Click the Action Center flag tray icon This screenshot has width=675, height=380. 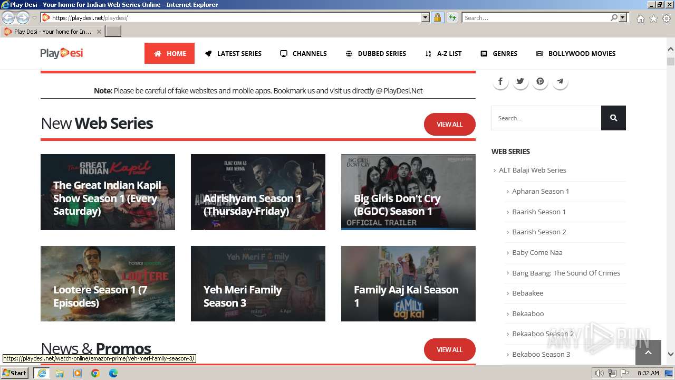point(625,373)
